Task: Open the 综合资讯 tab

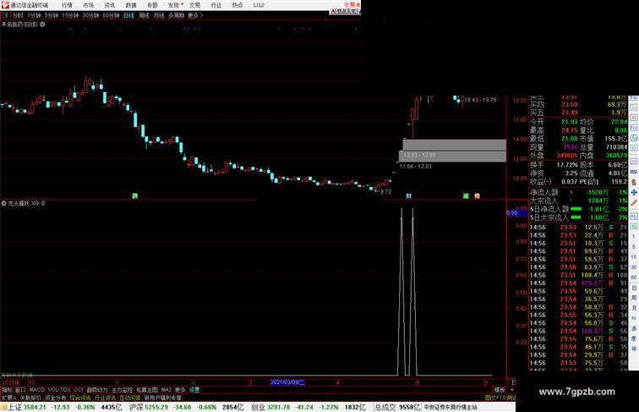Action: 80,398
